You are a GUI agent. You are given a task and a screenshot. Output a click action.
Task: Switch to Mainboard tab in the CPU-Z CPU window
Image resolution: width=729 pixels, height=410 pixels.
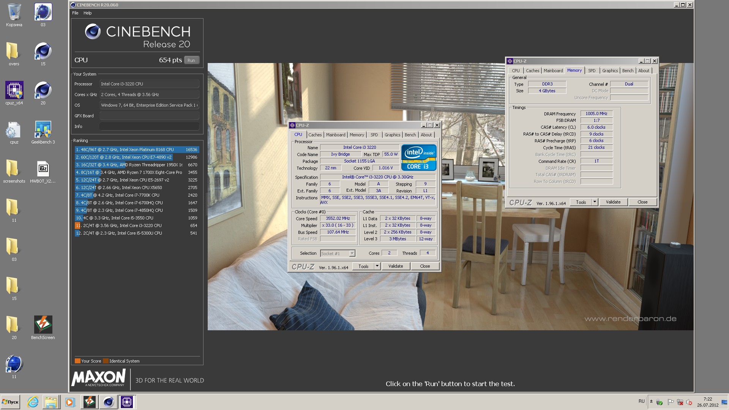click(x=336, y=135)
